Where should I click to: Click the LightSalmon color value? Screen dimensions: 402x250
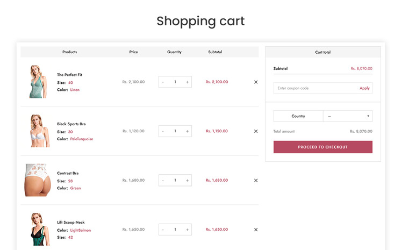[81, 231]
